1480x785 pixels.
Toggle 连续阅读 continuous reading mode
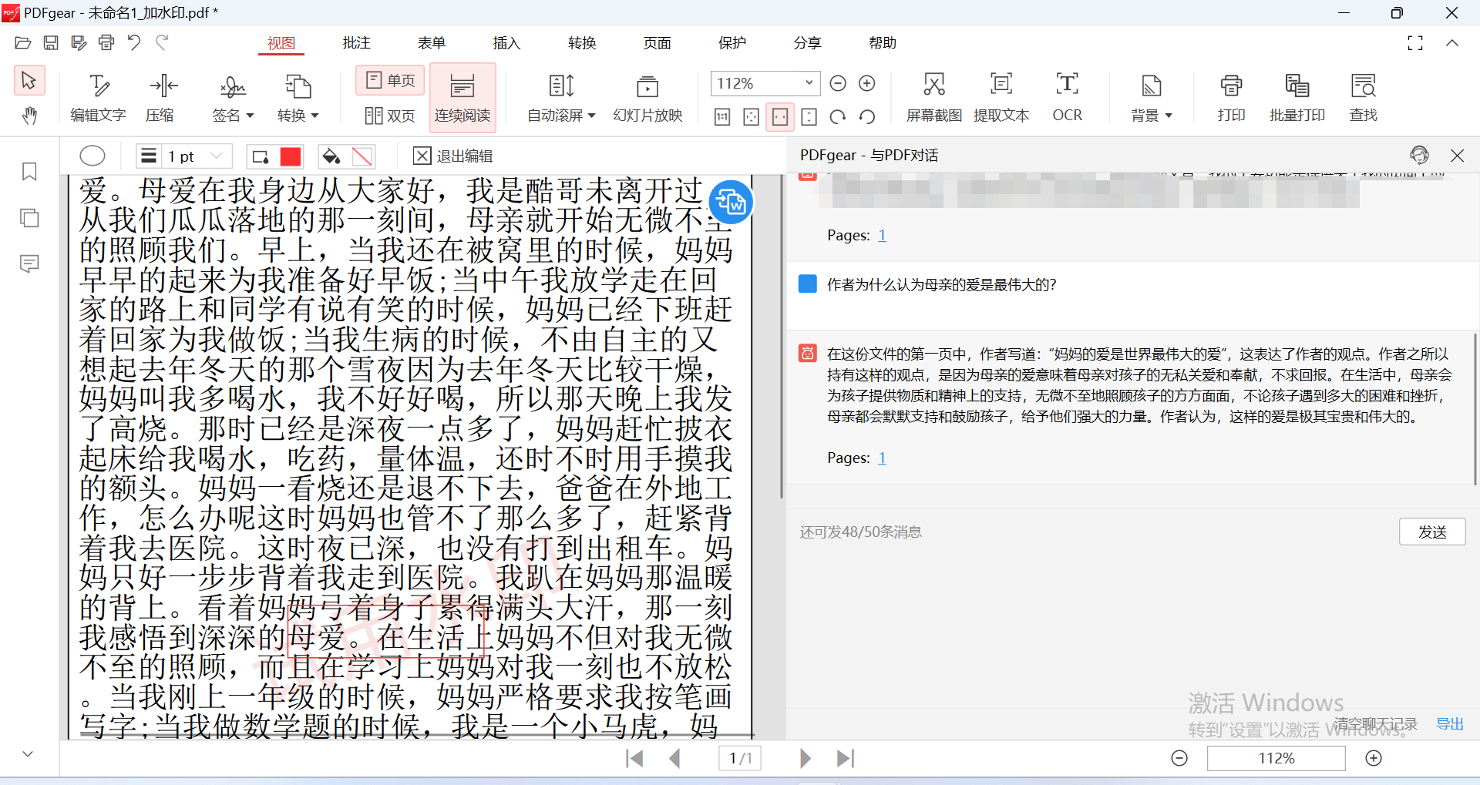[x=462, y=96]
